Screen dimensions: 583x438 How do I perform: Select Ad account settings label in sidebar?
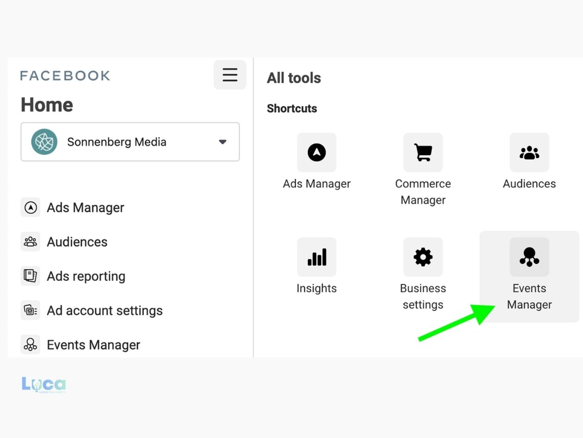click(x=105, y=310)
